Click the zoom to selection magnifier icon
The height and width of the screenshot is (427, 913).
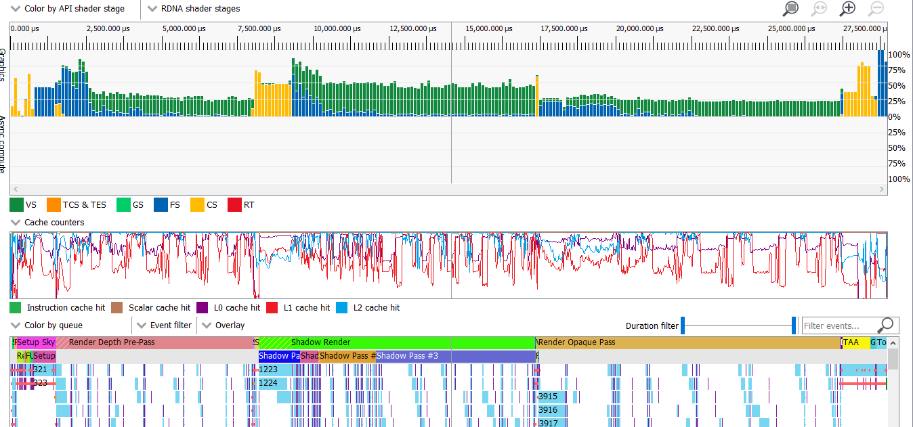coord(790,9)
